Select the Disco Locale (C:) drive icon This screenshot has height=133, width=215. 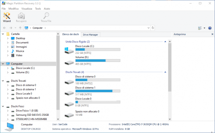coord(69,50)
